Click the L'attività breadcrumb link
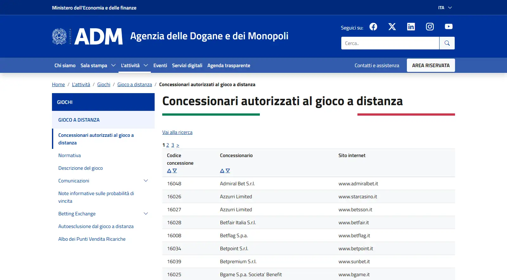 (81, 85)
